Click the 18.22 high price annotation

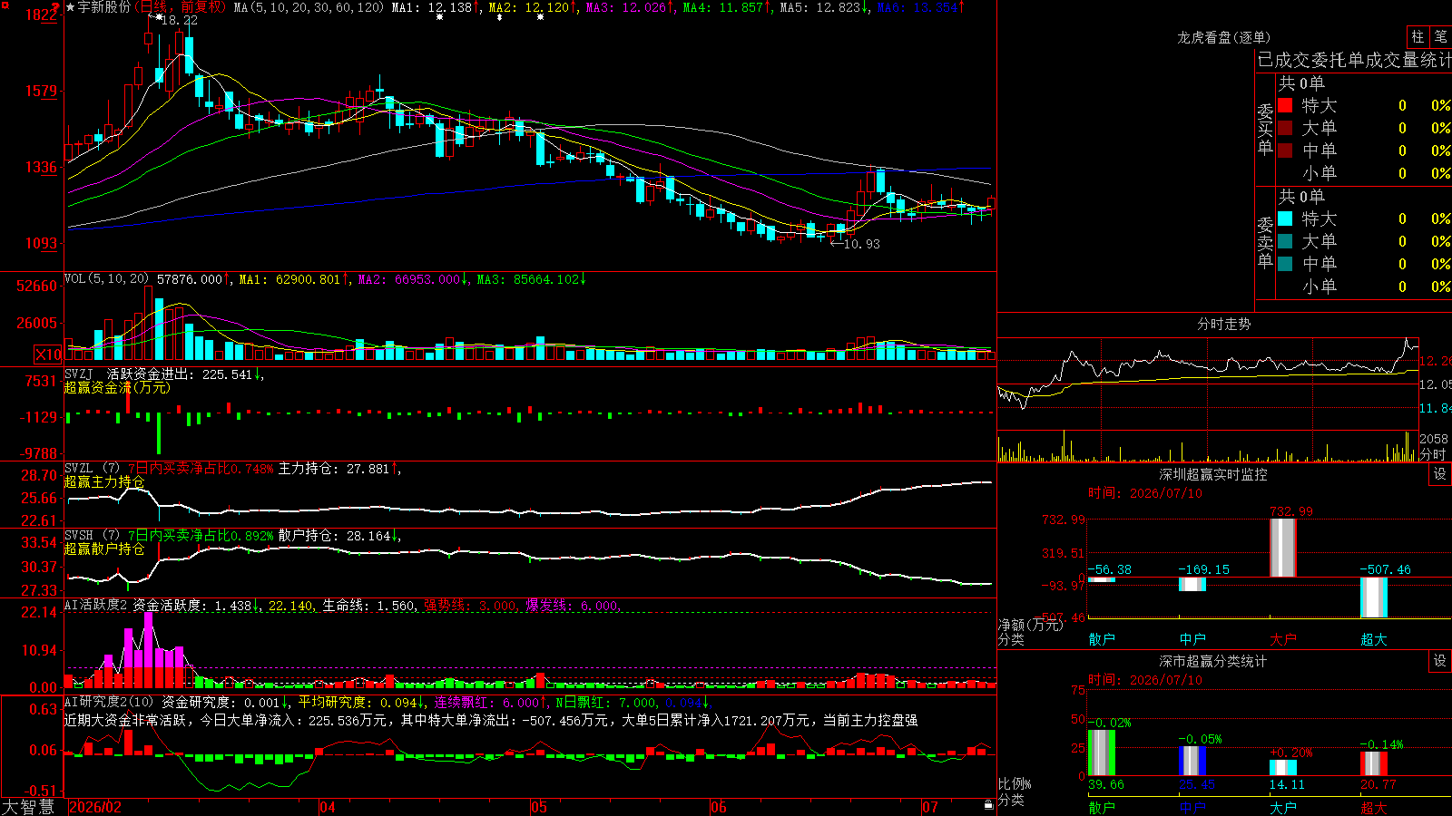179,20
